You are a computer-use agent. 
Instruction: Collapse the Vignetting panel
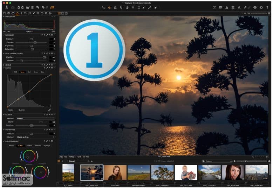click(4, 130)
